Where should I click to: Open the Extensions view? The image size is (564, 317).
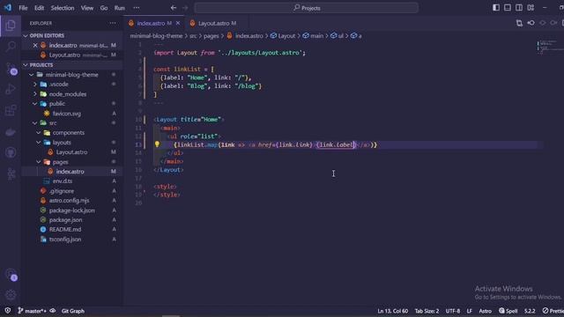click(11, 110)
